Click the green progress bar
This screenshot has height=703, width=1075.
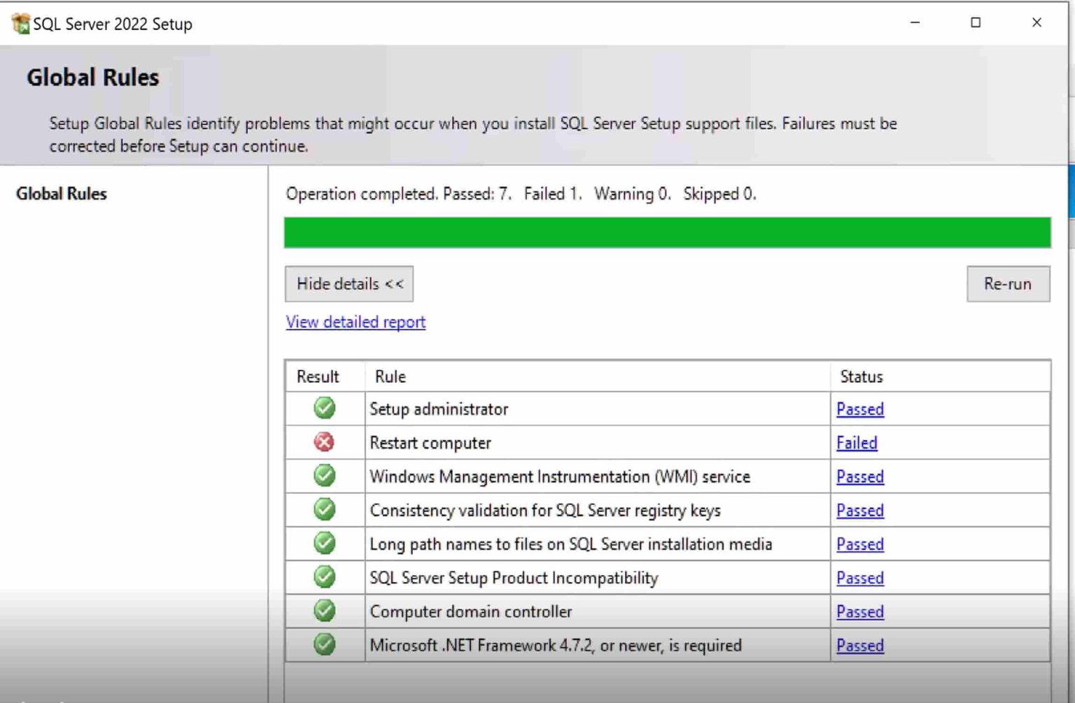666,233
